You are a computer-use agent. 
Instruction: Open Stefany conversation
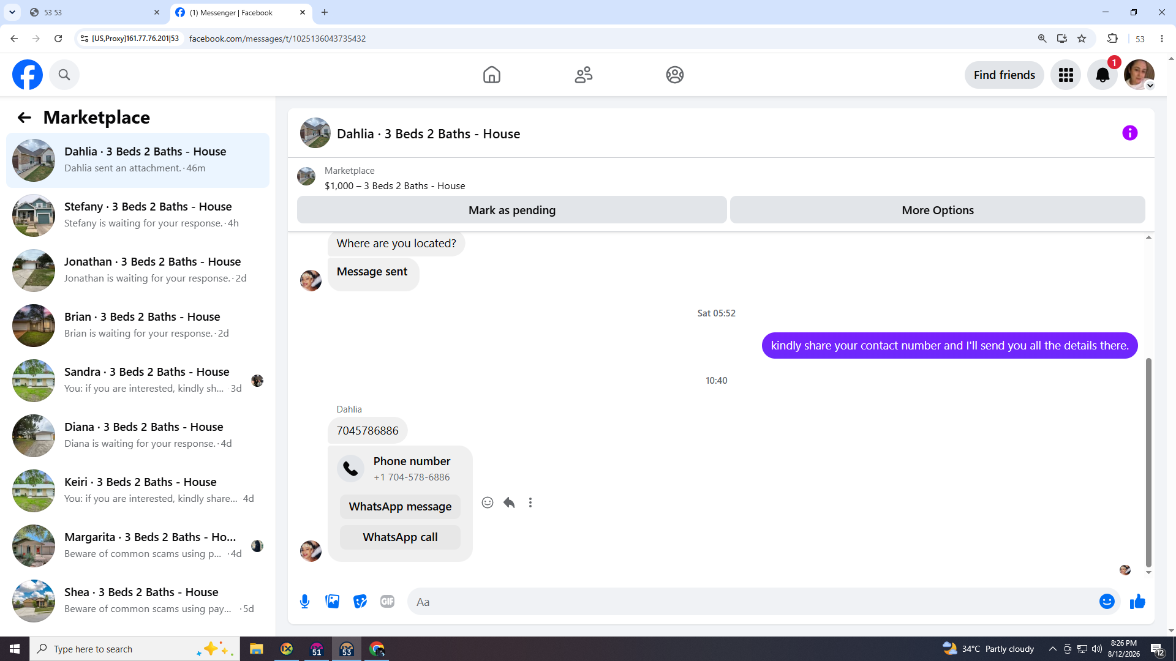pos(138,215)
